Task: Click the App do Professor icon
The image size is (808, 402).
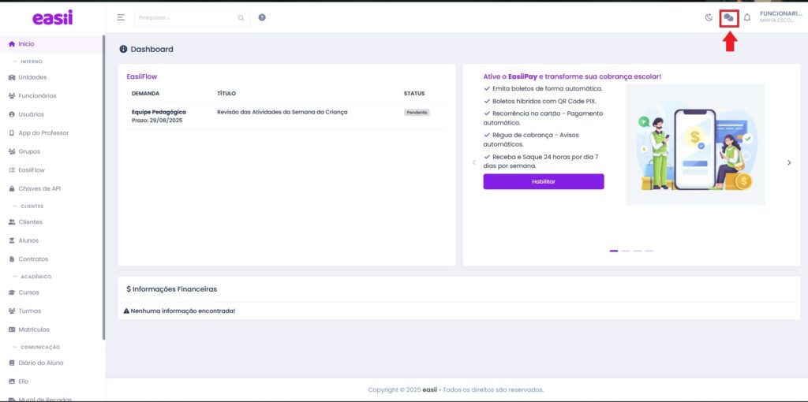Action: [x=12, y=133]
